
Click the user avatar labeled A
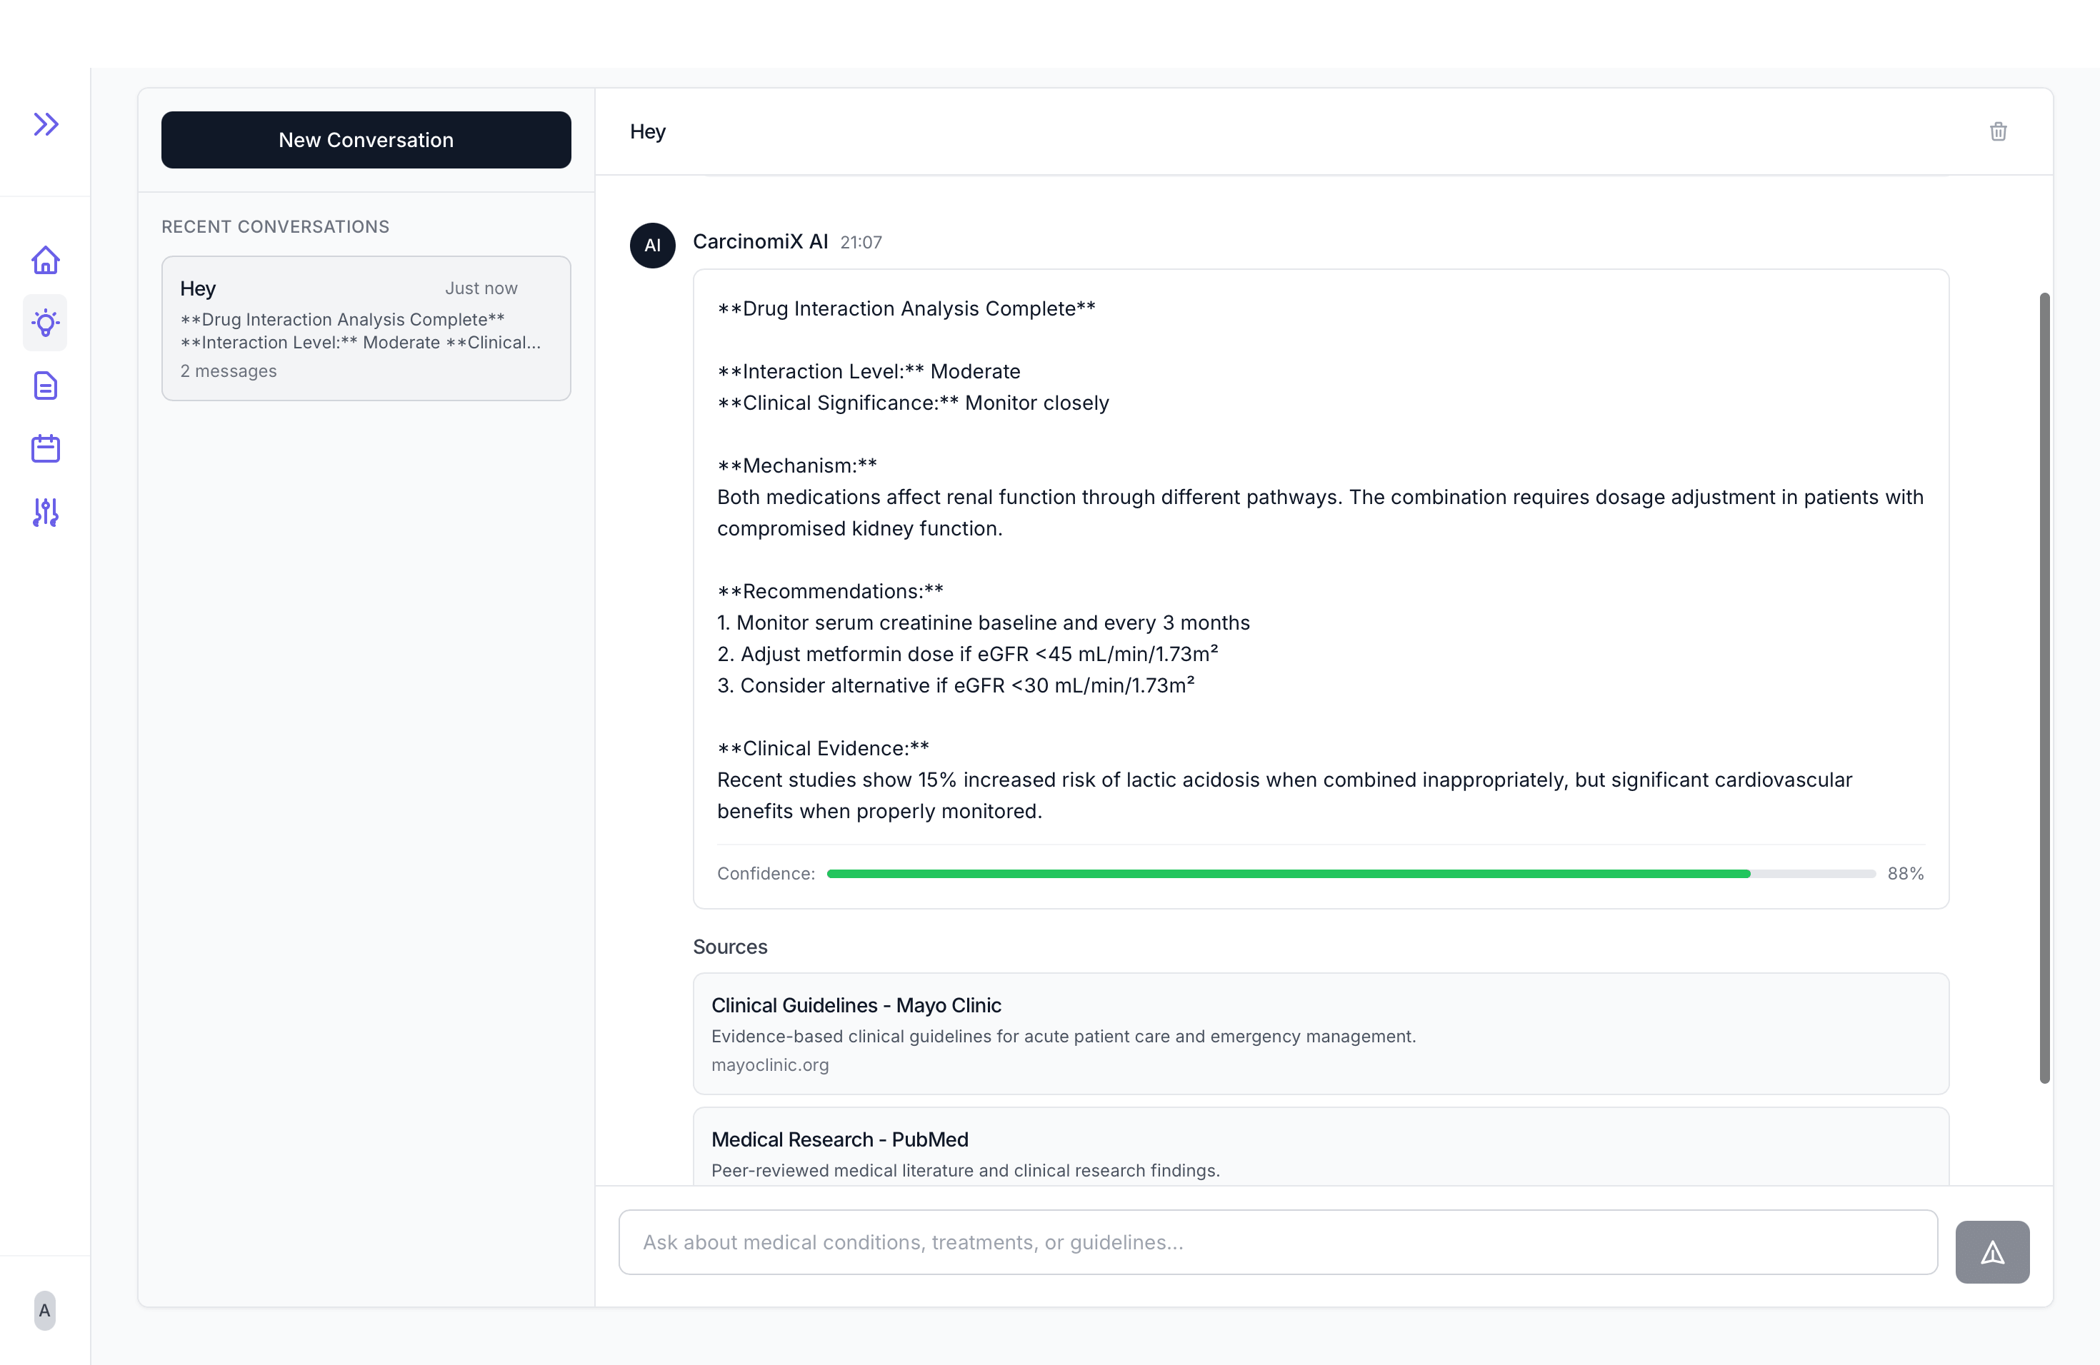[45, 1310]
